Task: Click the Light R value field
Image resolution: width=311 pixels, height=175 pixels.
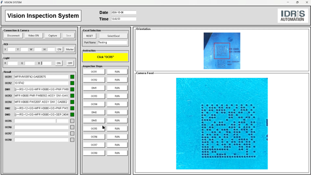Action: (13, 63)
